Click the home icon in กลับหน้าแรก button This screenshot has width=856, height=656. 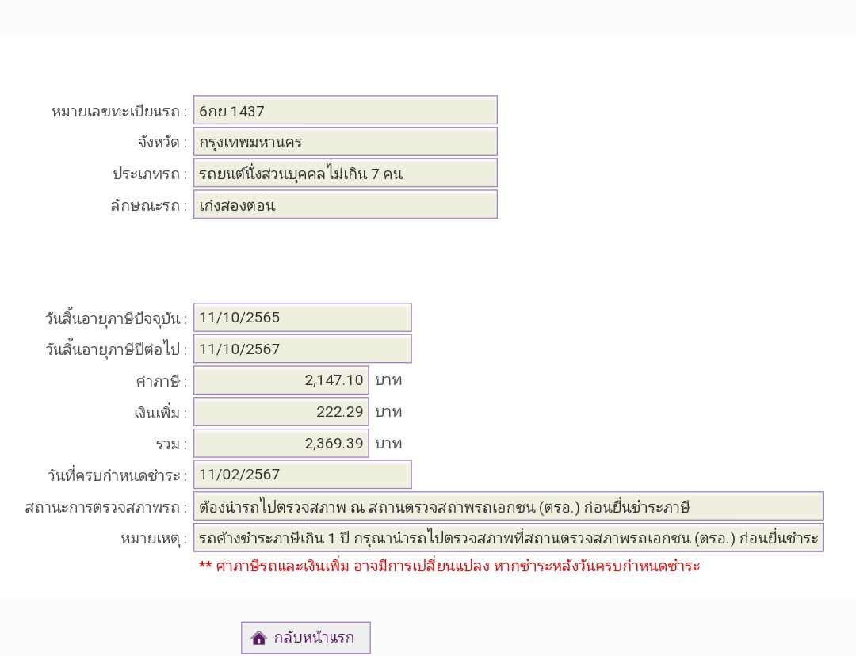pyautogui.click(x=258, y=638)
